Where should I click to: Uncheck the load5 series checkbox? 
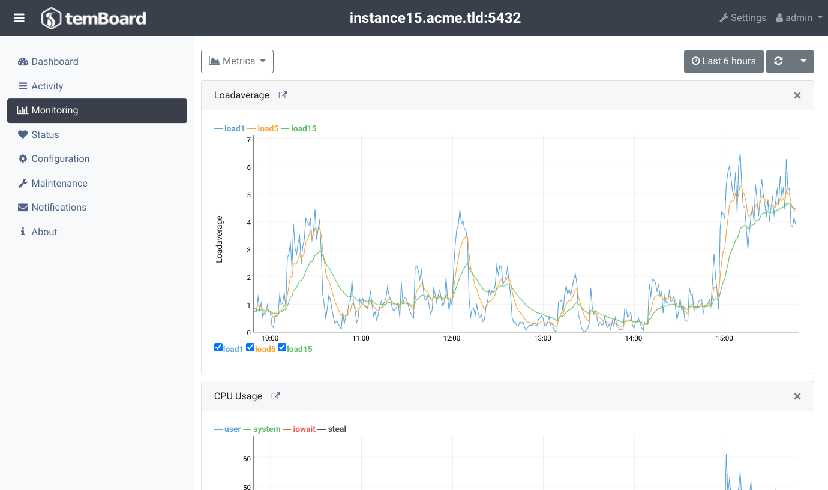[x=250, y=347]
